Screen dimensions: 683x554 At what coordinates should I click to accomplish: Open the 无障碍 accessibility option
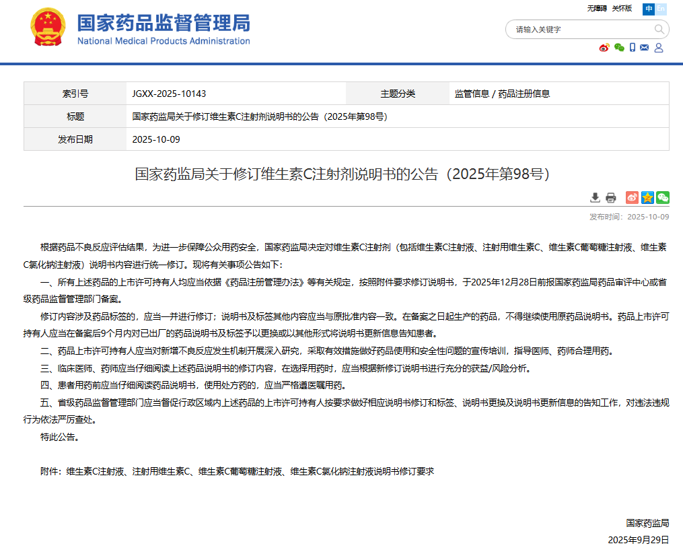click(x=597, y=9)
